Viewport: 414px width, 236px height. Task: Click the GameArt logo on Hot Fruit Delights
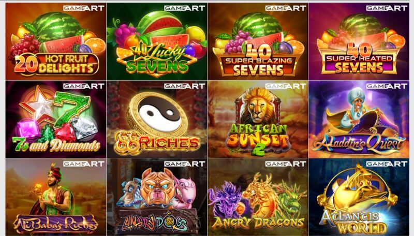[x=84, y=8]
